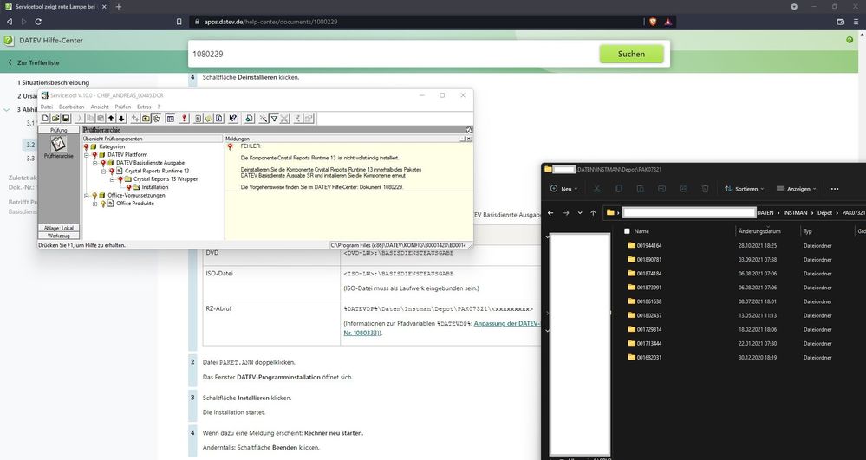This screenshot has height=460, width=866.
Task: Click the green help icon in DATEV Hilfe-Center
Action: pos(850,40)
